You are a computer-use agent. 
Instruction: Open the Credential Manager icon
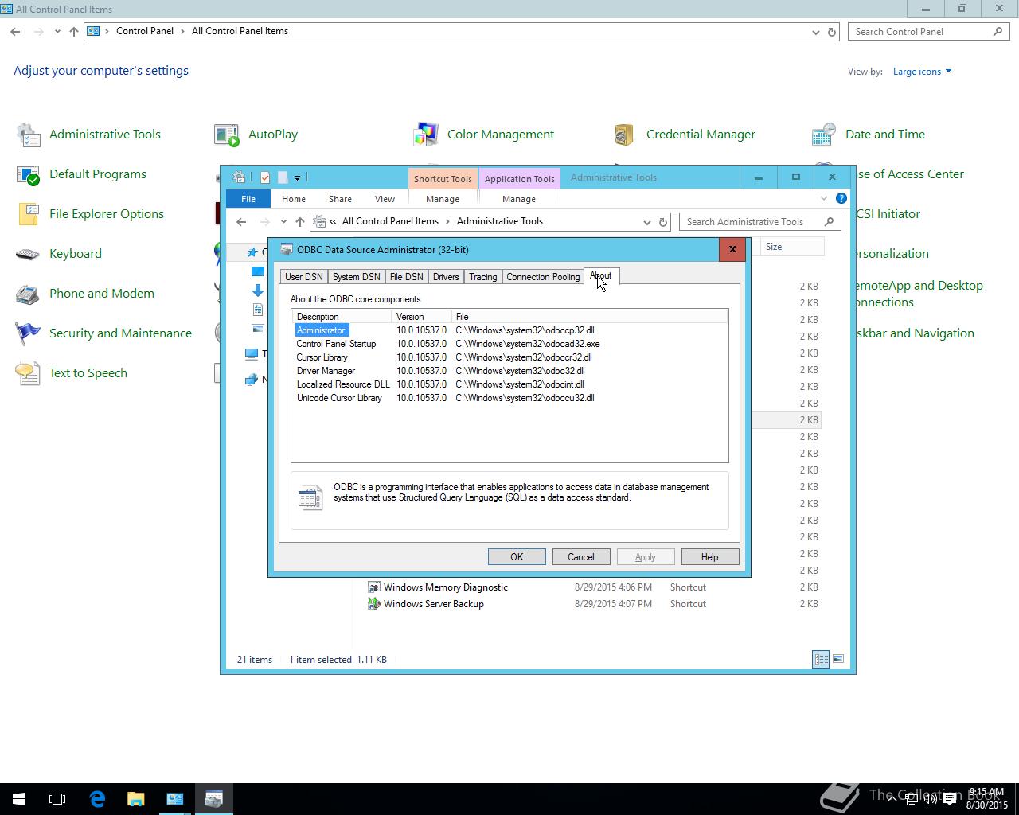(x=625, y=135)
